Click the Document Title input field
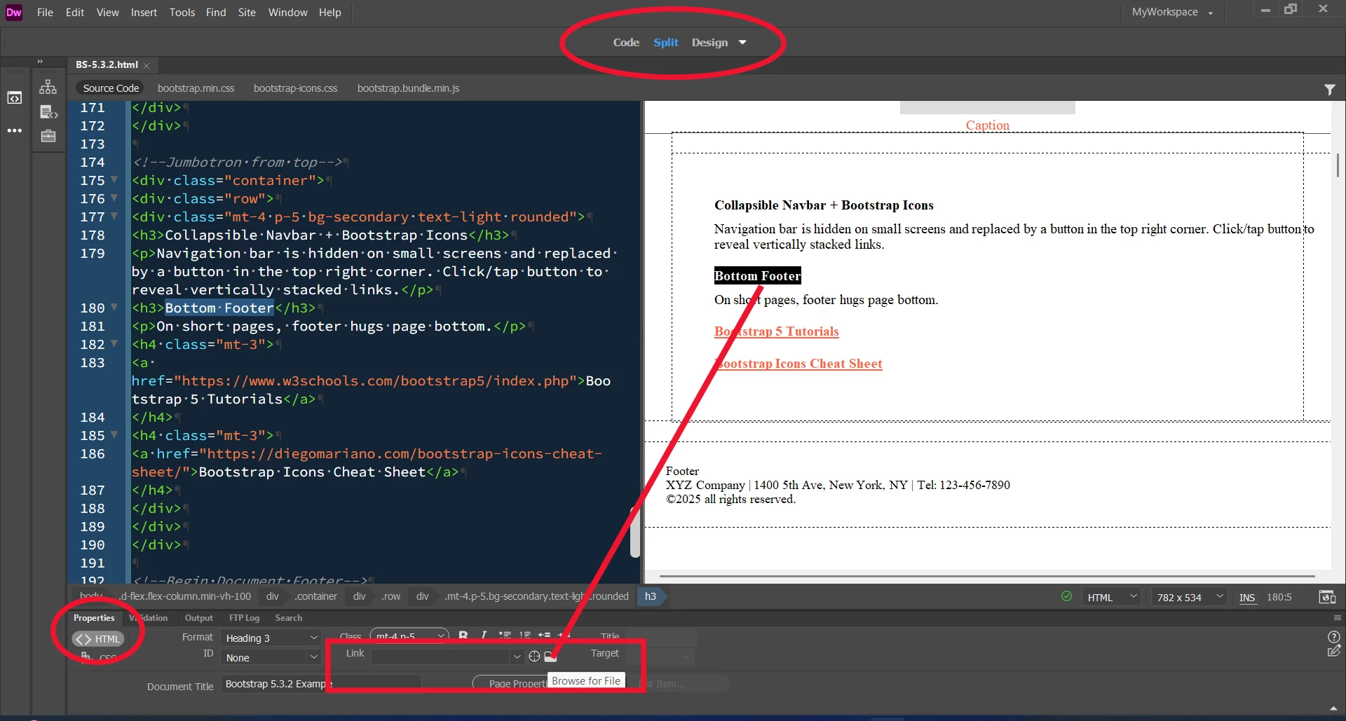Image resolution: width=1346 pixels, height=721 pixels. coord(322,684)
